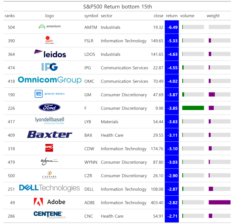Click the table title 'S&P500 Return bottom 15th'
Image resolution: width=231 pixels, height=224 pixels.
[x=117, y=7]
